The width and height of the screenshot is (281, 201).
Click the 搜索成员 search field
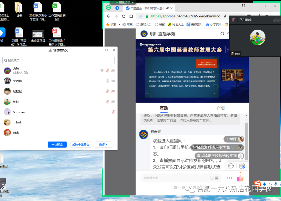(x=59, y=61)
